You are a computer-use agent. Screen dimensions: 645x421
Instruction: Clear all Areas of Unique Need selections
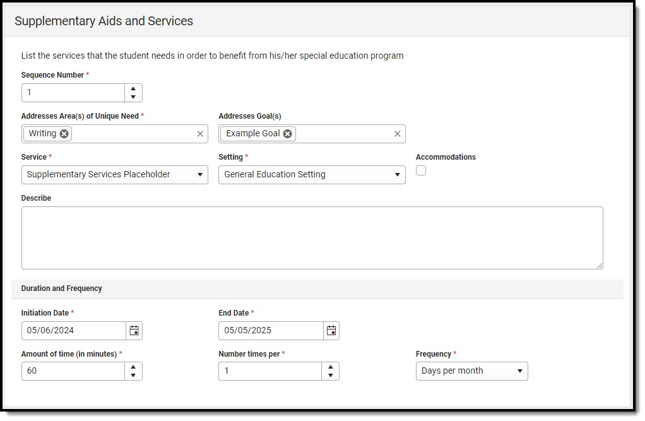[x=200, y=134]
